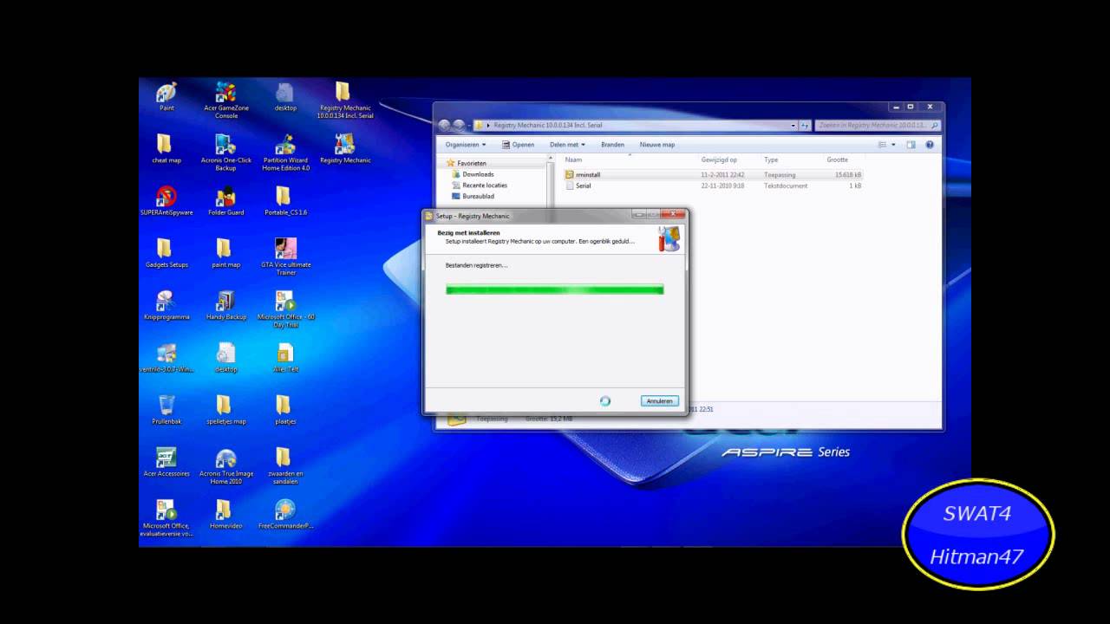
Task: Open the Alles Telt file icon
Action: [285, 357]
